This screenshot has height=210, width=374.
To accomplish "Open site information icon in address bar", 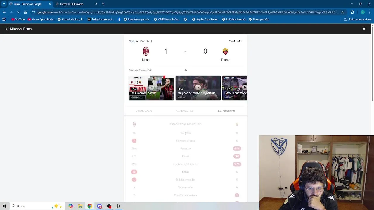I will (x=34, y=12).
